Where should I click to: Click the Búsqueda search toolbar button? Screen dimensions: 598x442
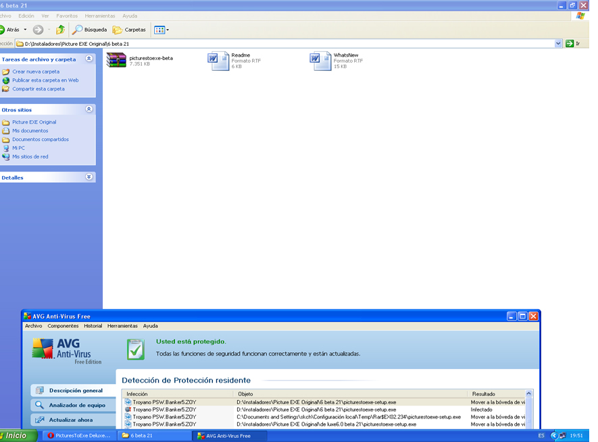[90, 30]
